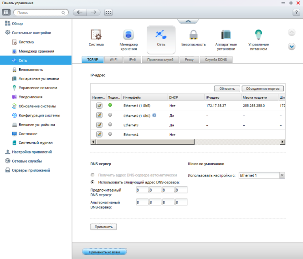
Task: Open Безопасность in the sidebar
Action: point(31,70)
